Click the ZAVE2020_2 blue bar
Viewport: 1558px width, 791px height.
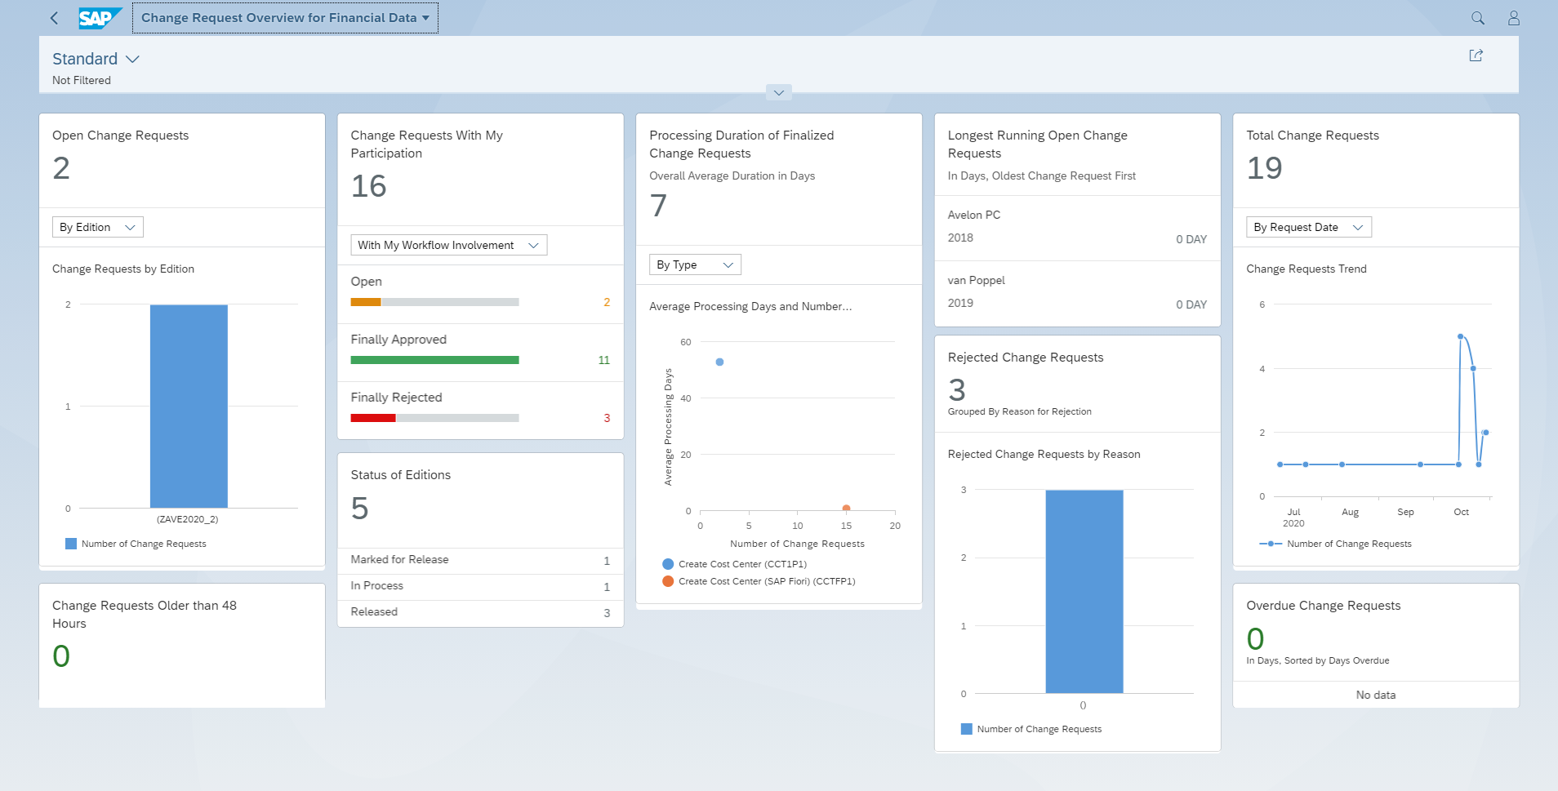(x=189, y=406)
